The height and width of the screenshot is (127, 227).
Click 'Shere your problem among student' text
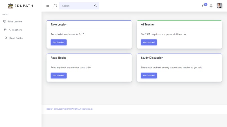(x=172, y=68)
